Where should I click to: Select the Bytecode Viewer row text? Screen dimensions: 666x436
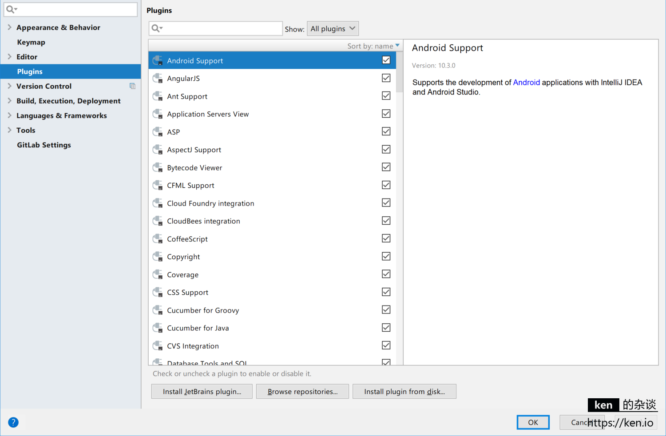click(194, 168)
